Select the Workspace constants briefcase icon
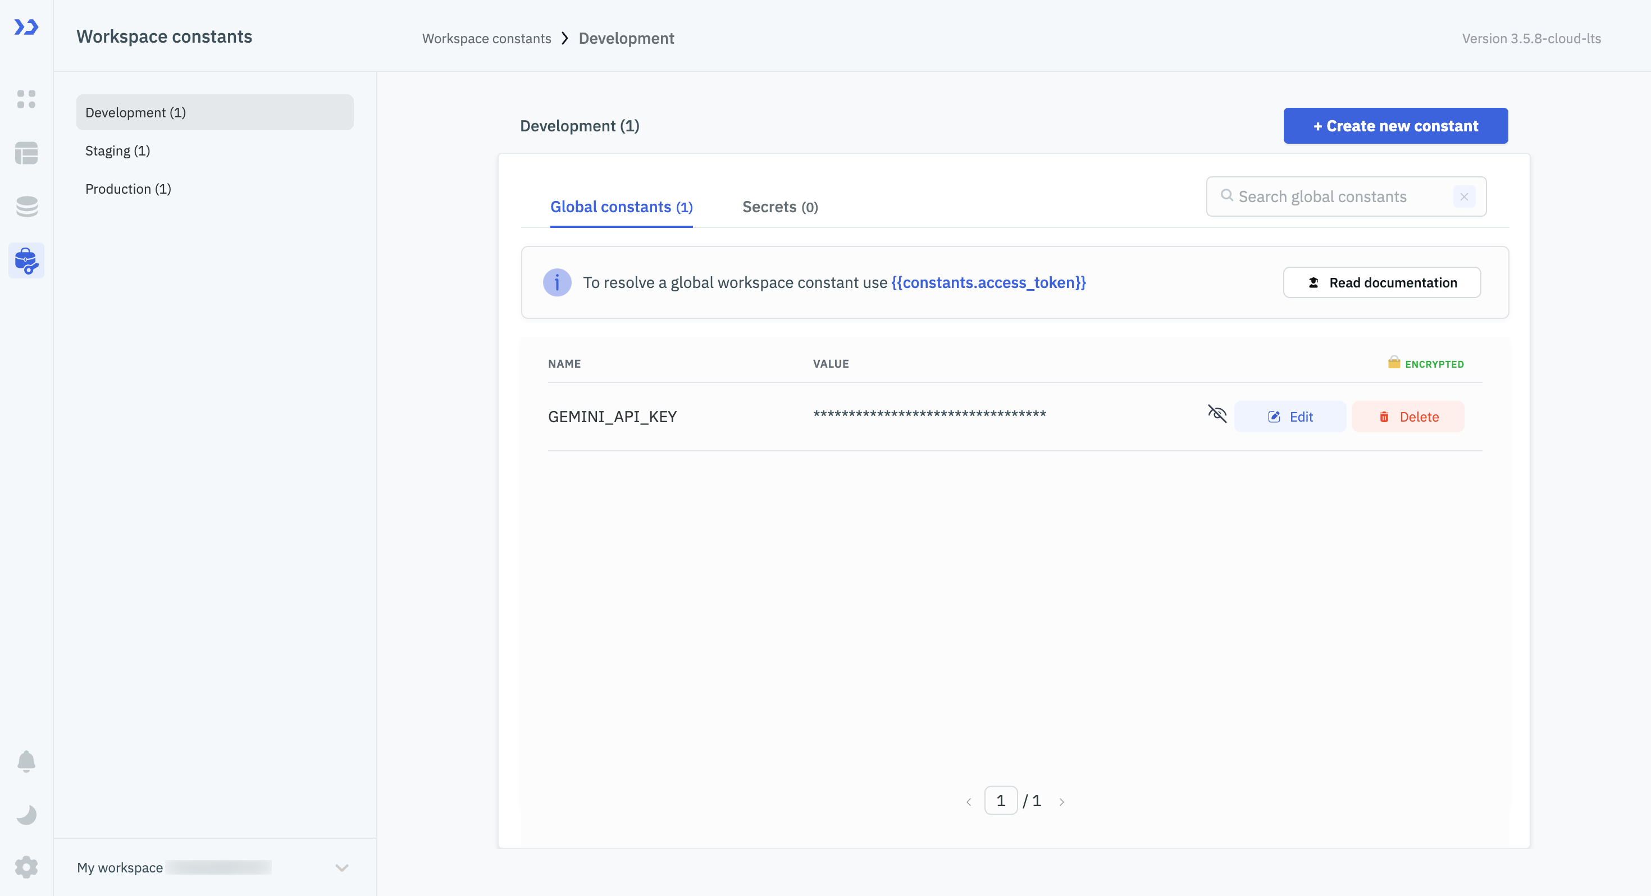Screen dimensions: 1651x896 (26, 260)
